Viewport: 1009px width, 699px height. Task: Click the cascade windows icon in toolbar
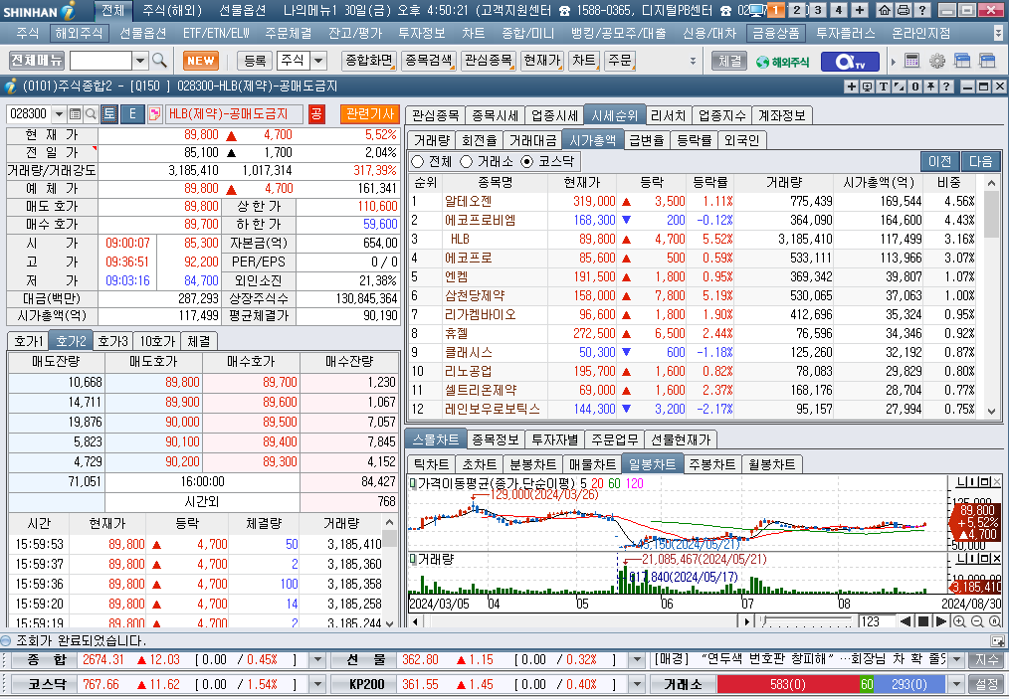pyautogui.click(x=962, y=61)
